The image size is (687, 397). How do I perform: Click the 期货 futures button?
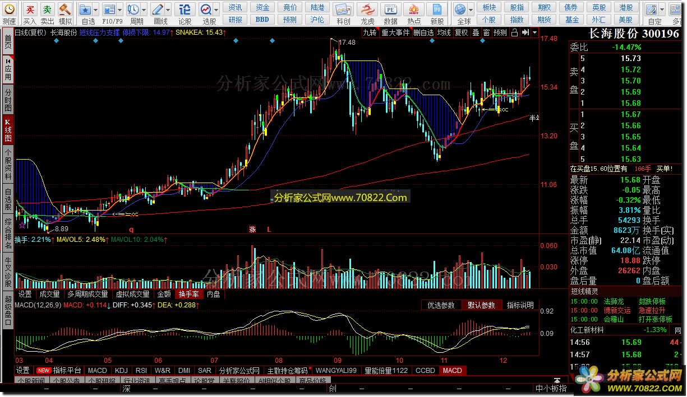tap(544, 20)
